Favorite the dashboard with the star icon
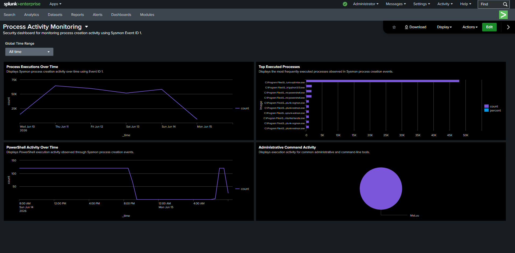 pos(394,27)
